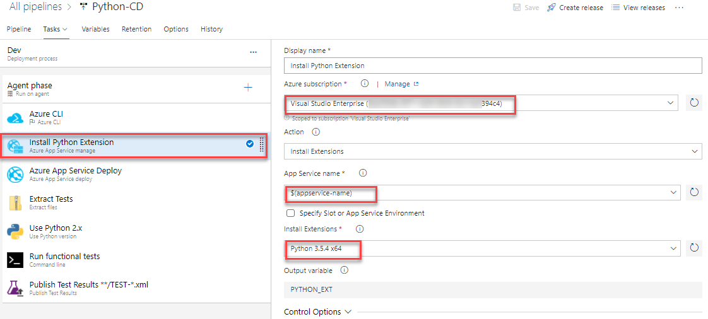708x319 pixels.
Task: Click the 'Scoped to subscription' note text
Action: coord(350,119)
